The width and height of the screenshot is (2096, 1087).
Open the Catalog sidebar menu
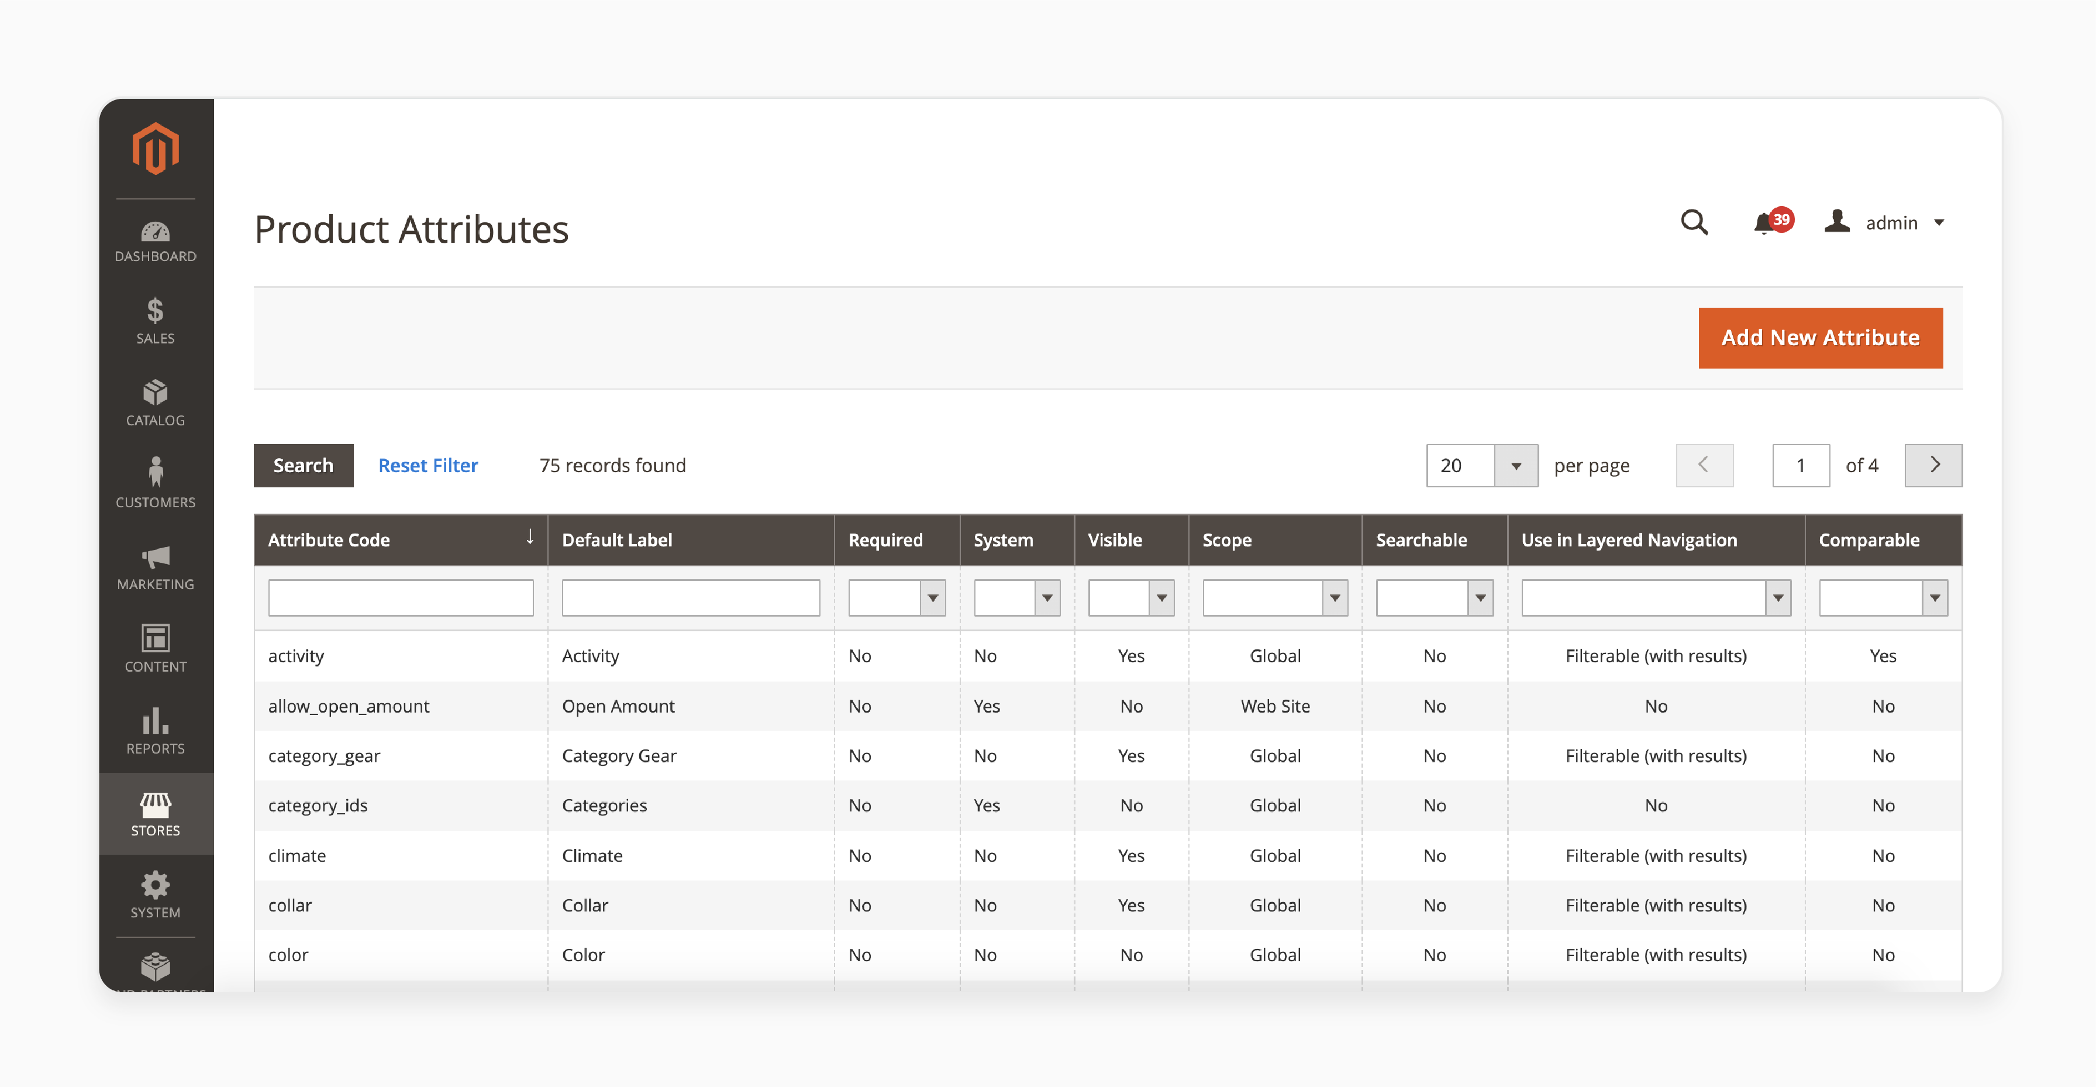tap(156, 403)
